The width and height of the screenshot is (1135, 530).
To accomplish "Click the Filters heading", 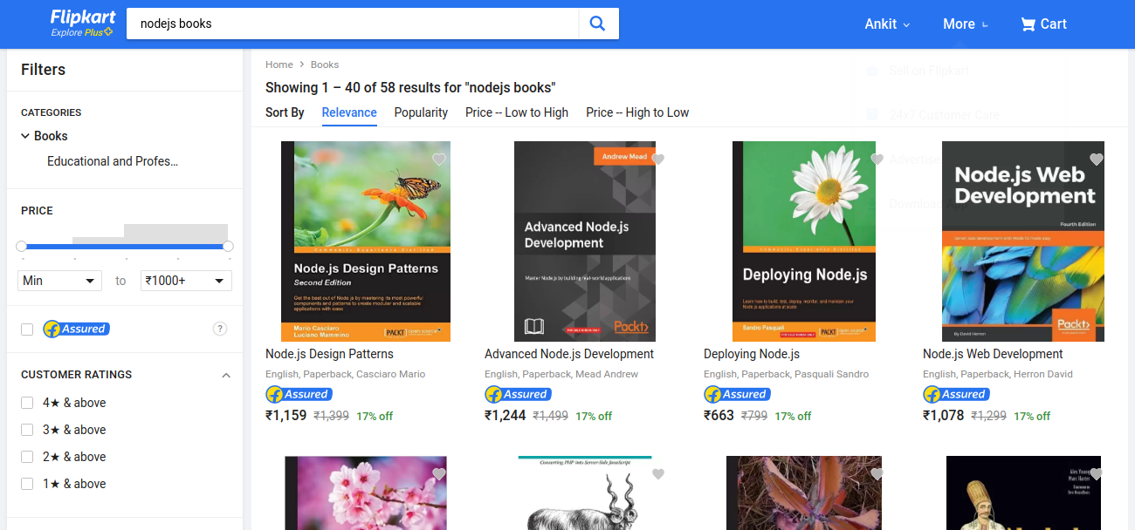I will (43, 70).
